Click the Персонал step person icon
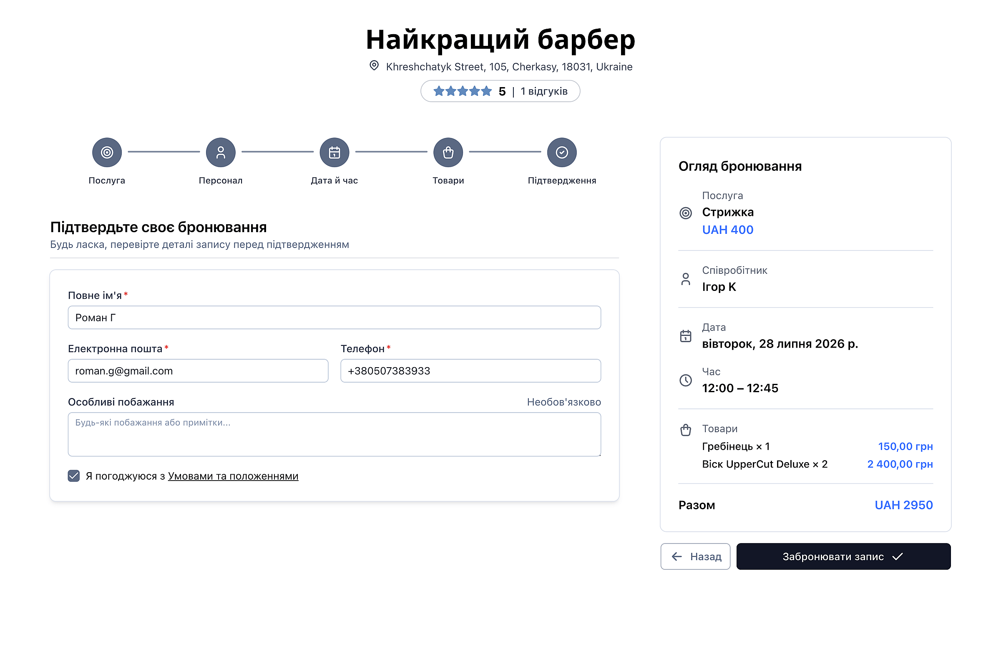Image resolution: width=1001 pixels, height=666 pixels. click(221, 152)
